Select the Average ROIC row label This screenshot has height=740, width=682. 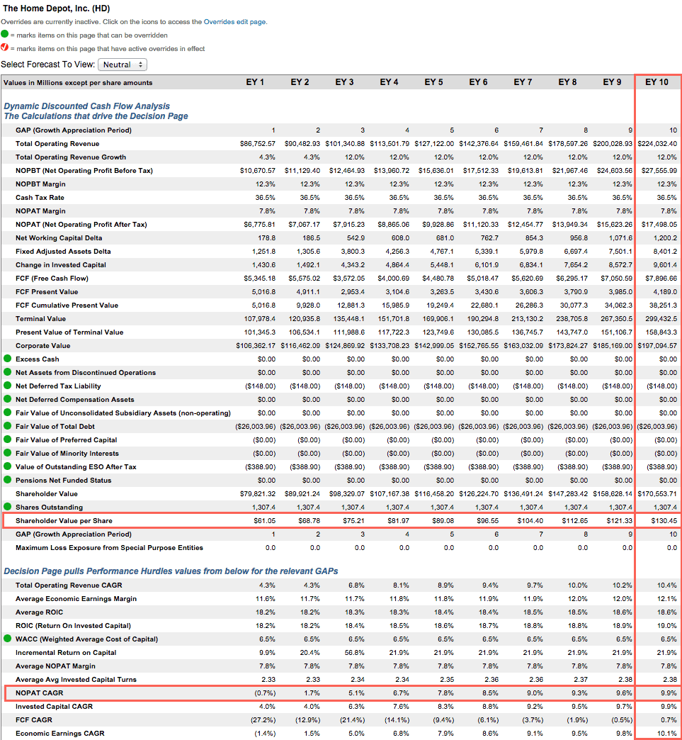39,612
